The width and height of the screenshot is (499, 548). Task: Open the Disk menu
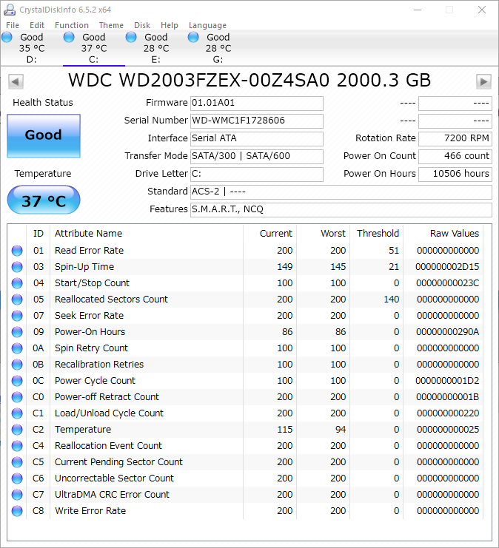pos(142,25)
